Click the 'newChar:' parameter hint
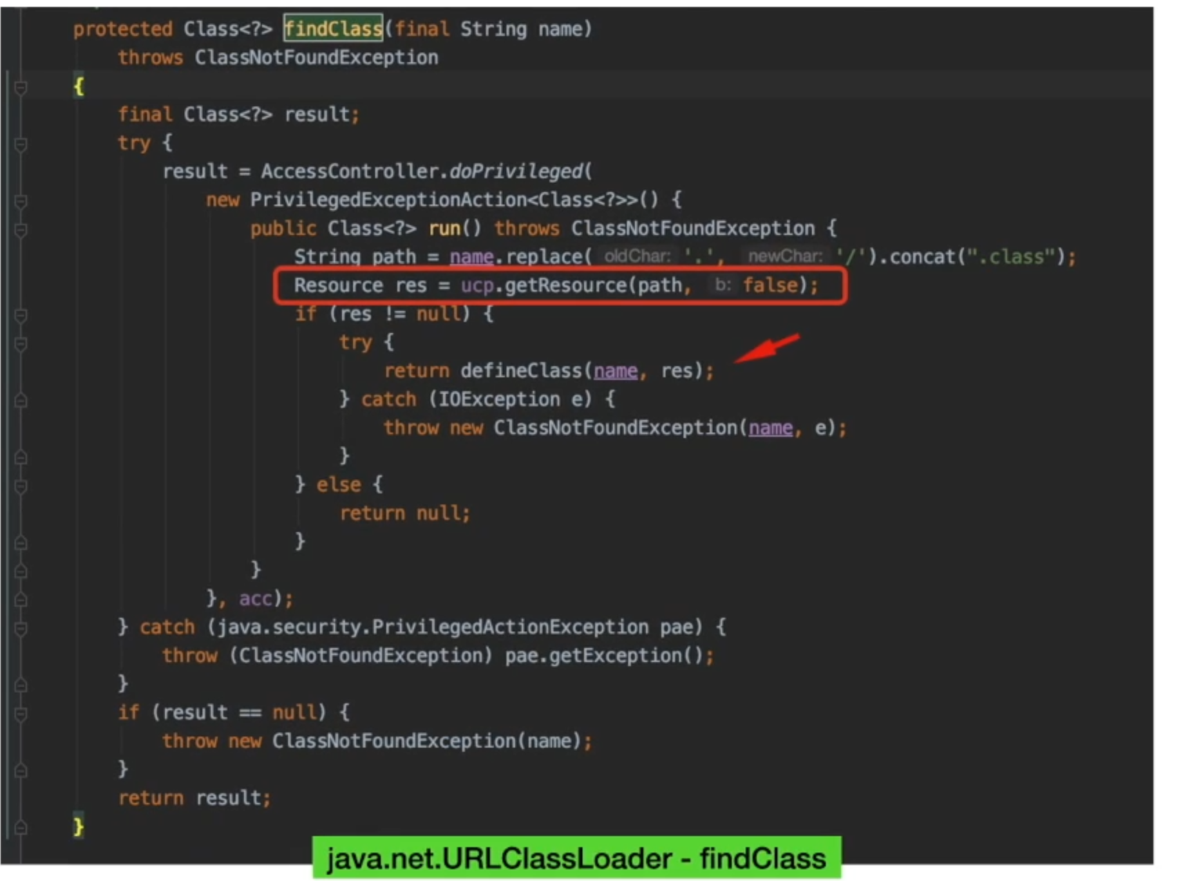Screen dimensions: 1181x881 pos(786,256)
